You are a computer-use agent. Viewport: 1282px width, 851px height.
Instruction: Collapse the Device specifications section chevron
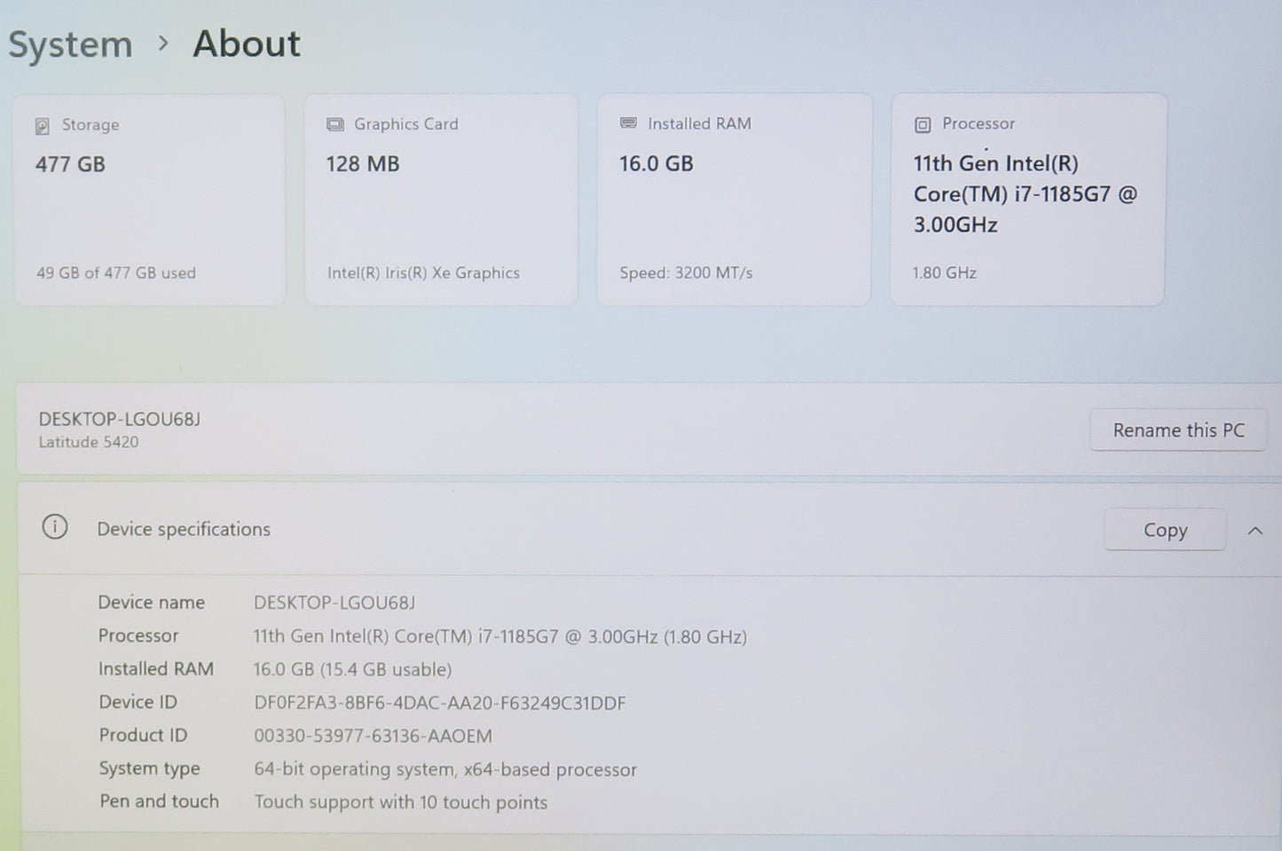[1254, 531]
